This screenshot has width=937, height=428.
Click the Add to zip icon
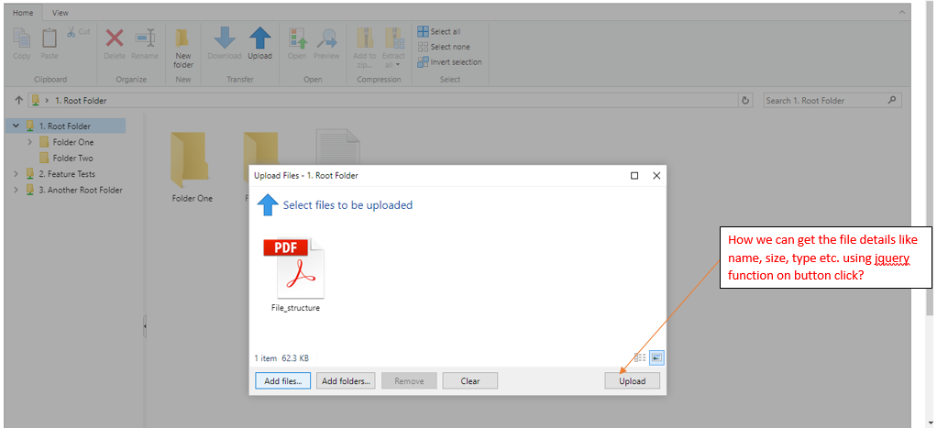(365, 38)
